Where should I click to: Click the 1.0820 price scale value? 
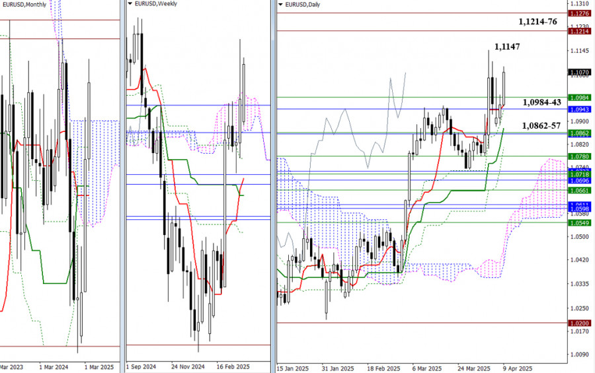click(x=580, y=145)
